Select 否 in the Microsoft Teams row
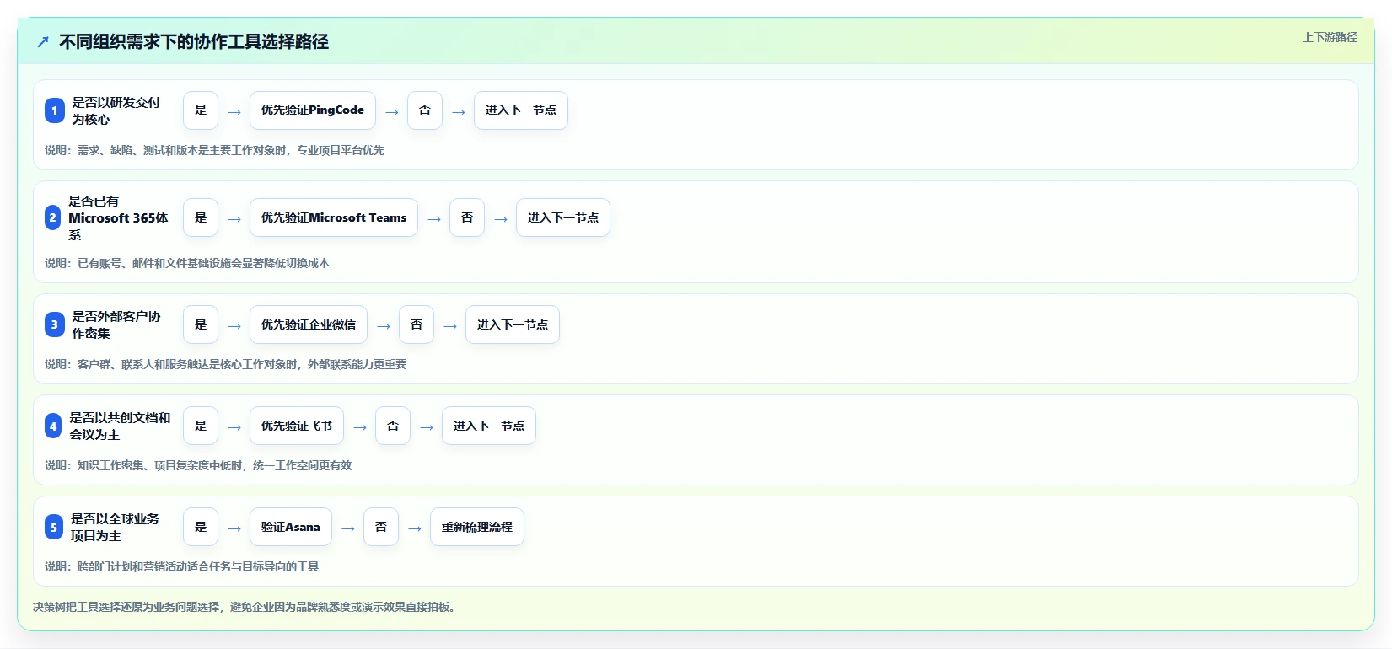Screen dimensions: 1392x649 (x=467, y=217)
